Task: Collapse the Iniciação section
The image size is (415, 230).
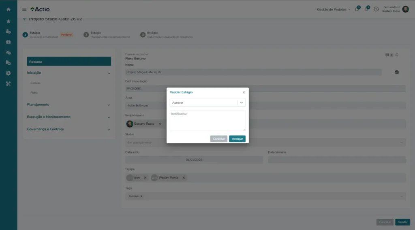Action: 109,73
